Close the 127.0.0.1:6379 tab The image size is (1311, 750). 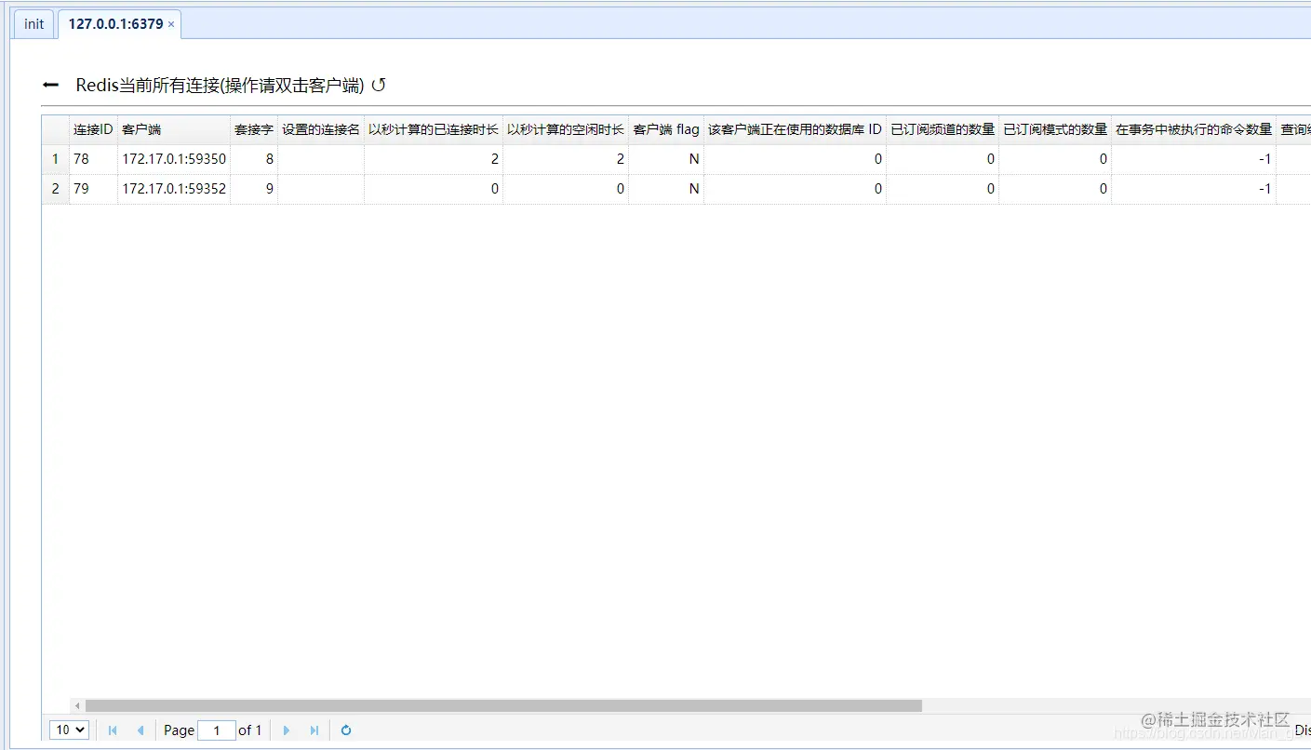click(171, 24)
